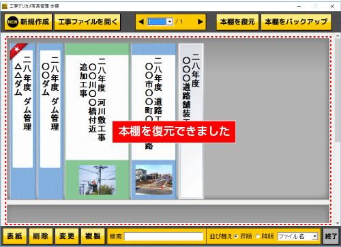Image resolution: width=341 pixels, height=247 pixels.
Task: Select the red star ribbon on first binder
Action: (18, 50)
